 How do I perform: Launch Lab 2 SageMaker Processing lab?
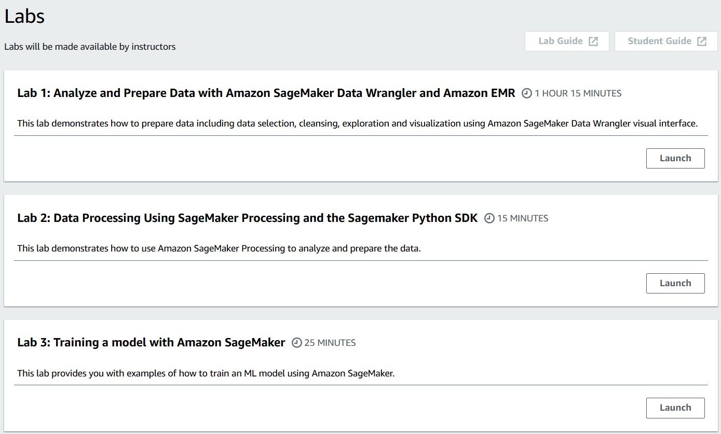coord(675,283)
